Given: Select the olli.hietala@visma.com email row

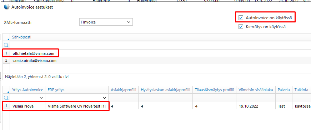Looking at the screenshot, I should [x=160, y=53].
